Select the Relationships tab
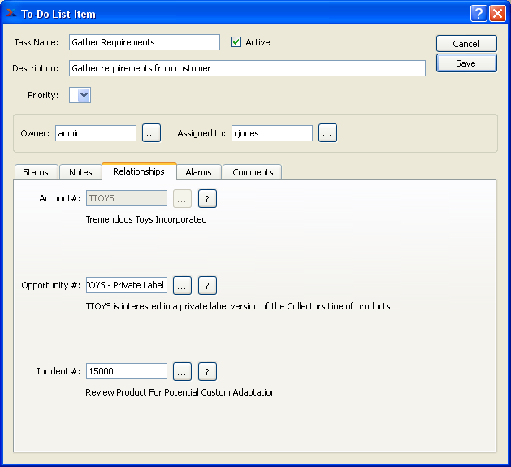 pyautogui.click(x=139, y=171)
